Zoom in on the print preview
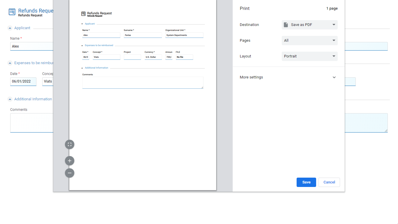This screenshot has height=224, width=398. (x=70, y=161)
